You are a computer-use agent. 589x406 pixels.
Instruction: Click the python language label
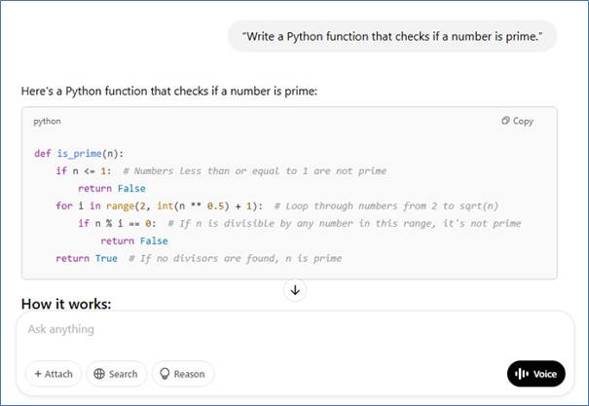tap(47, 123)
